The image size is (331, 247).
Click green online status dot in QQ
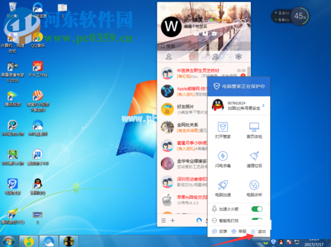click(x=211, y=20)
